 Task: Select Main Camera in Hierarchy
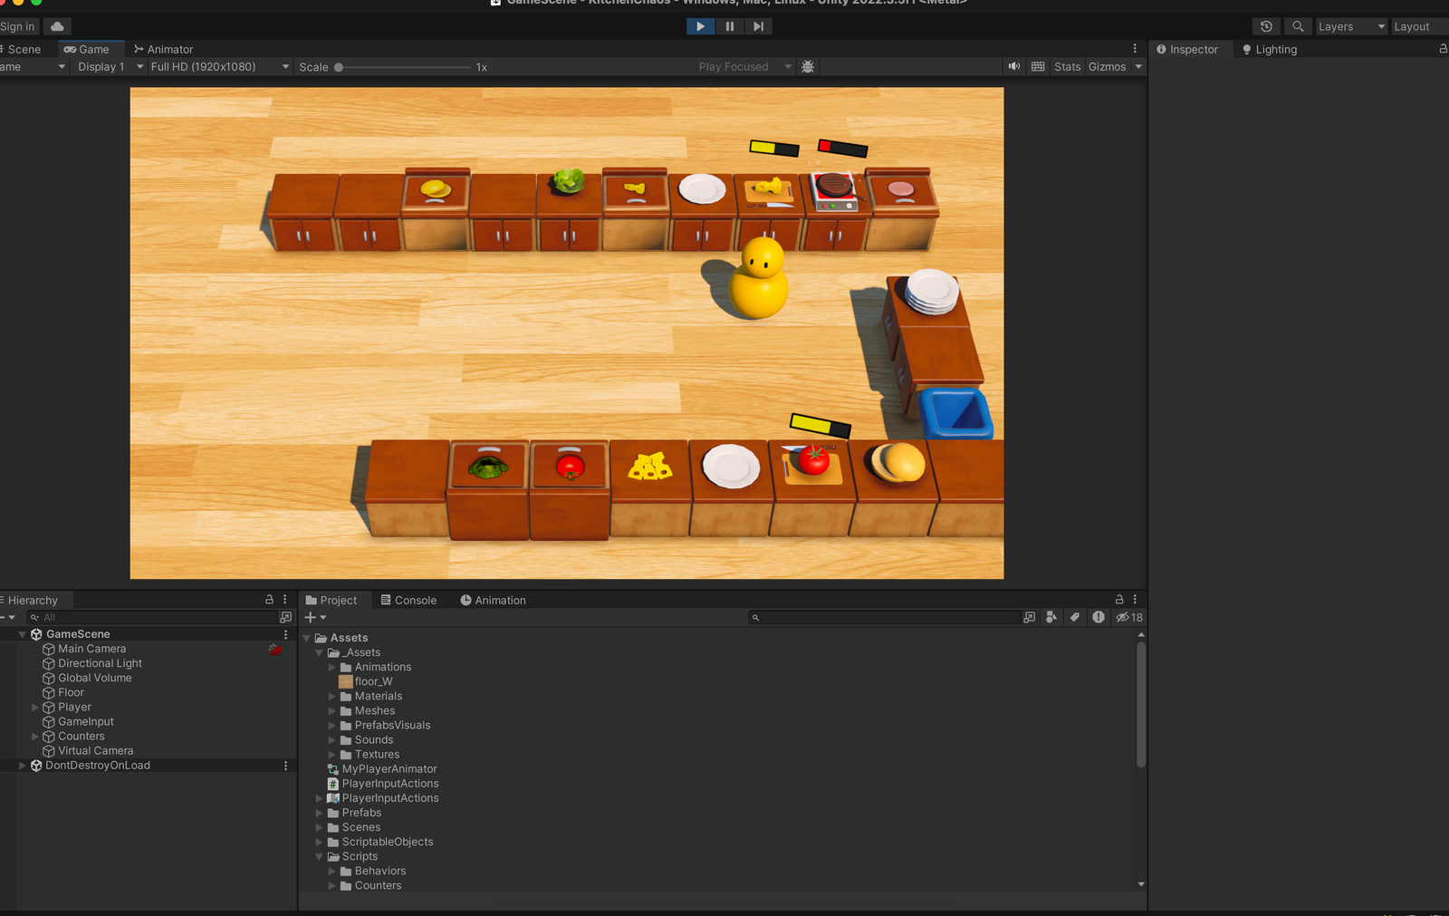pos(91,649)
